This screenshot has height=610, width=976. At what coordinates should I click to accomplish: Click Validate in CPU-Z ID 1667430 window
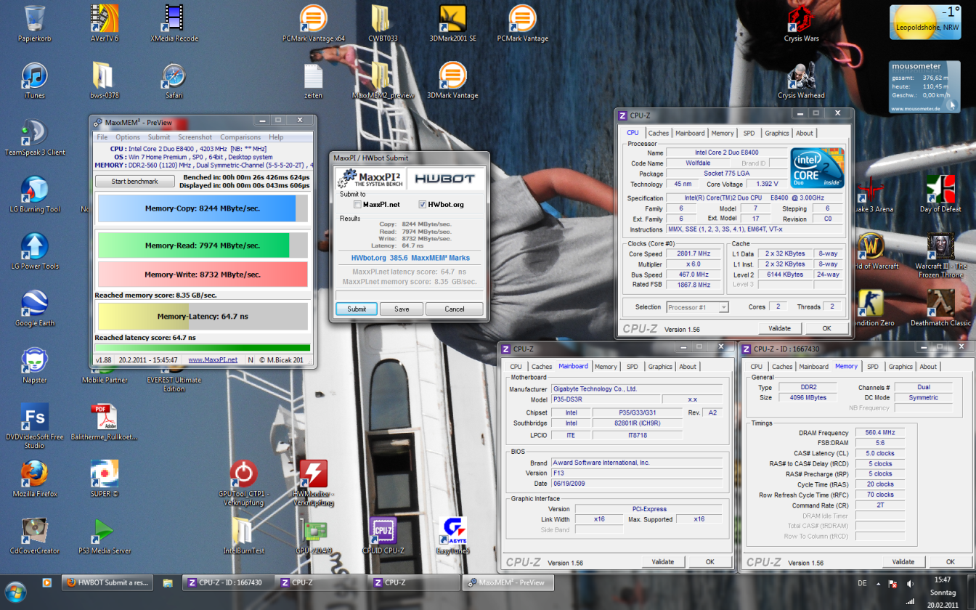(x=903, y=562)
